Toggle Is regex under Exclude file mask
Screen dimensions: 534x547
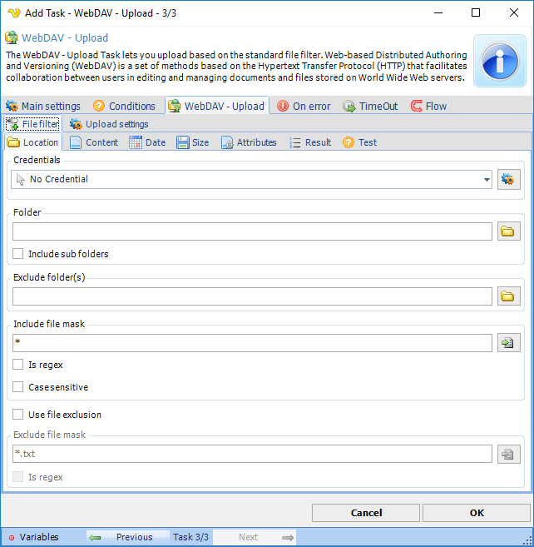[x=17, y=477]
